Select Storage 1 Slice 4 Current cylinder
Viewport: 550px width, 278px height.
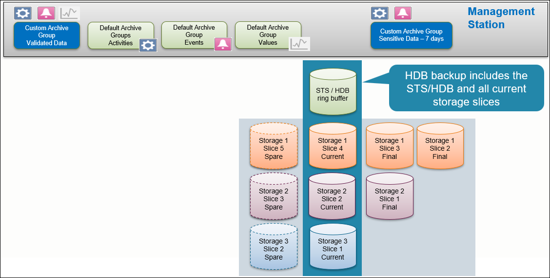coord(333,147)
